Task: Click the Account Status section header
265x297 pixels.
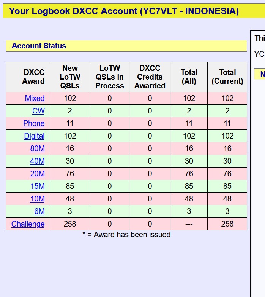Action: pos(39,46)
